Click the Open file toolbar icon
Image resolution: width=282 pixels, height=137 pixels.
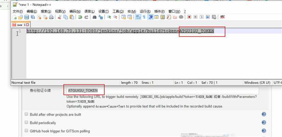point(20,17)
